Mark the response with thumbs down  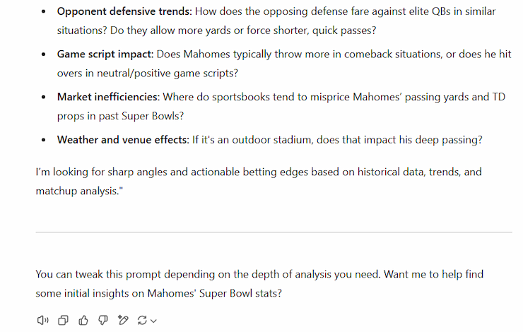click(103, 320)
